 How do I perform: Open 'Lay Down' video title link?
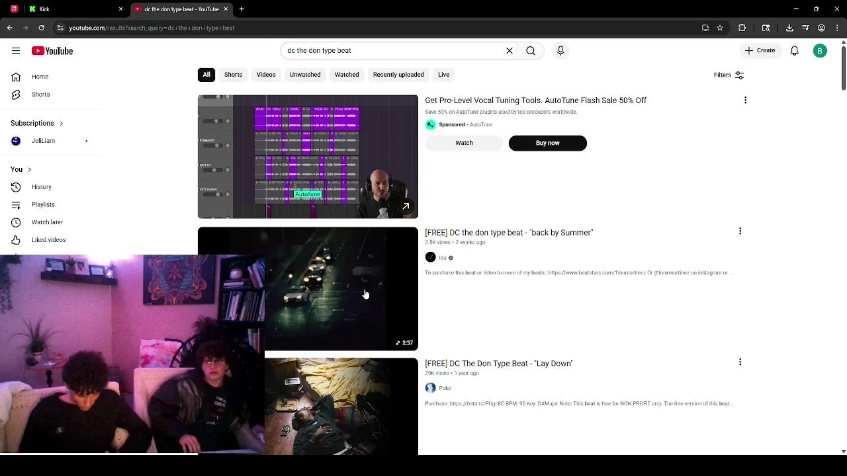coord(498,364)
